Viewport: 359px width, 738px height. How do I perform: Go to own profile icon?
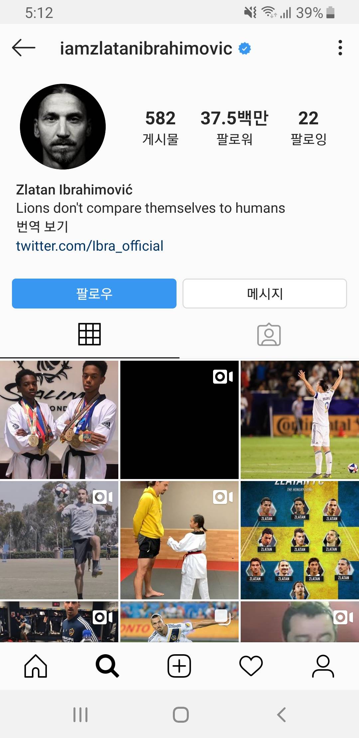[x=323, y=666]
